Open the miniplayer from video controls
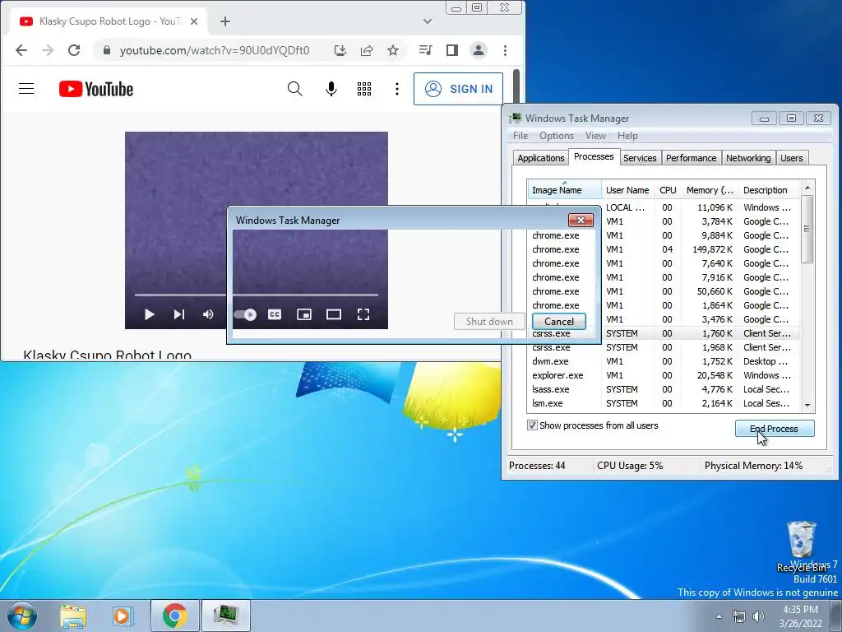Screen dimensions: 842x632 [304, 314]
